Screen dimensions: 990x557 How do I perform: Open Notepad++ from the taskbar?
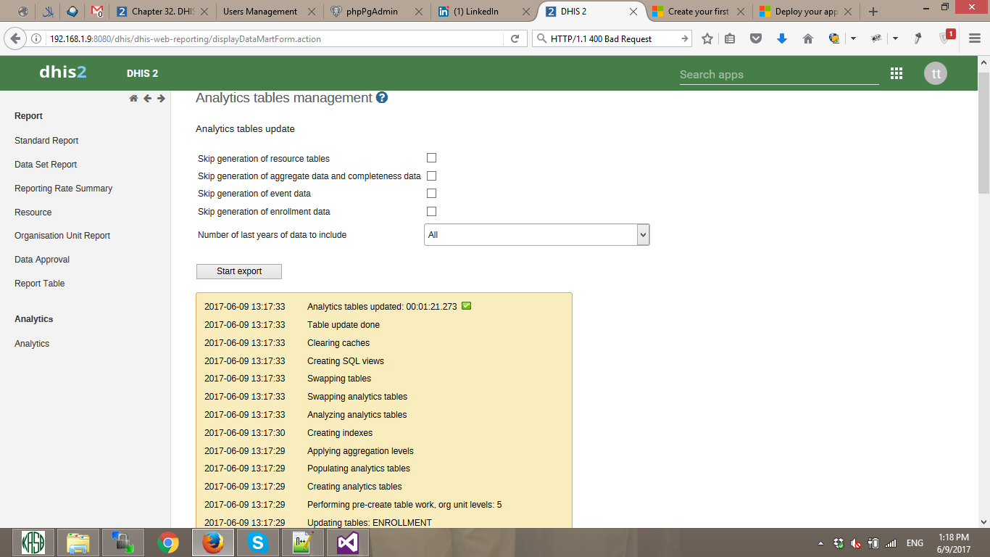tap(302, 542)
